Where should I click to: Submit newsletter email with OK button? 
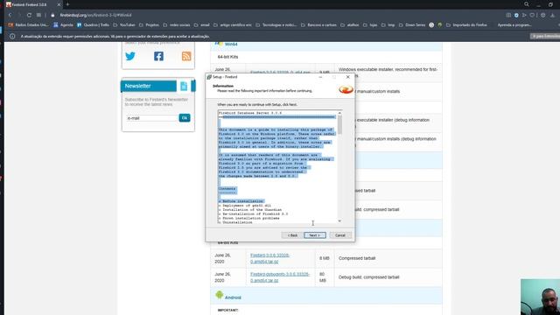pyautogui.click(x=185, y=118)
